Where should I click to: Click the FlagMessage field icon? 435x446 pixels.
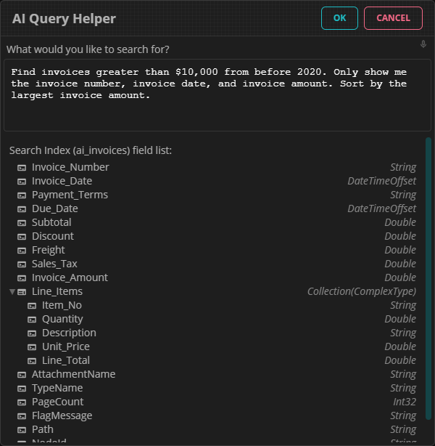[x=22, y=416]
